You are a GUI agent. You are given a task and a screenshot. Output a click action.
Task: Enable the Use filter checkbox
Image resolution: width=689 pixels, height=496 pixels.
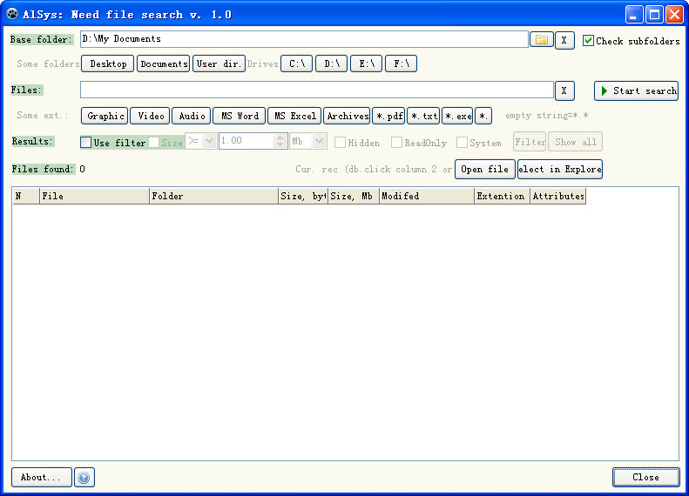[x=86, y=143]
